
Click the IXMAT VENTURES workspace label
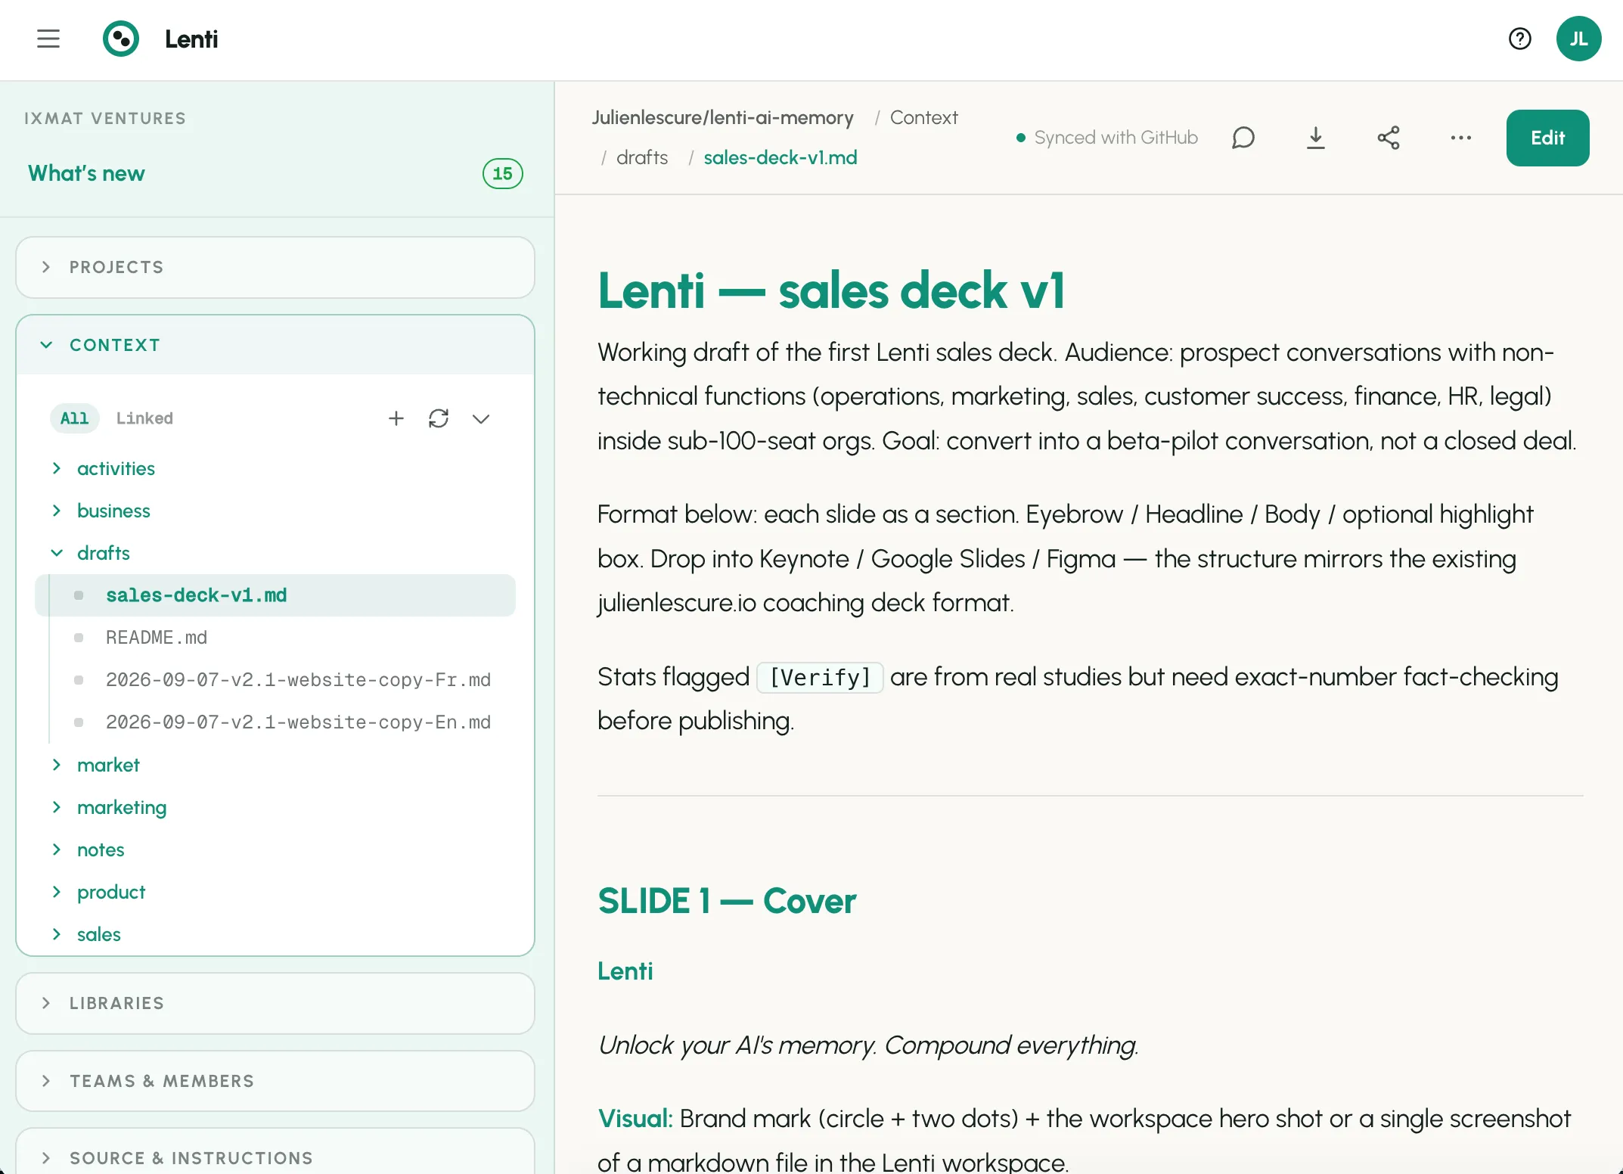[x=105, y=119]
